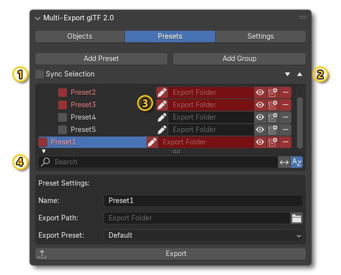The image size is (341, 275).
Task: Toggle visibility eye for Preset4
Action: click(x=260, y=117)
